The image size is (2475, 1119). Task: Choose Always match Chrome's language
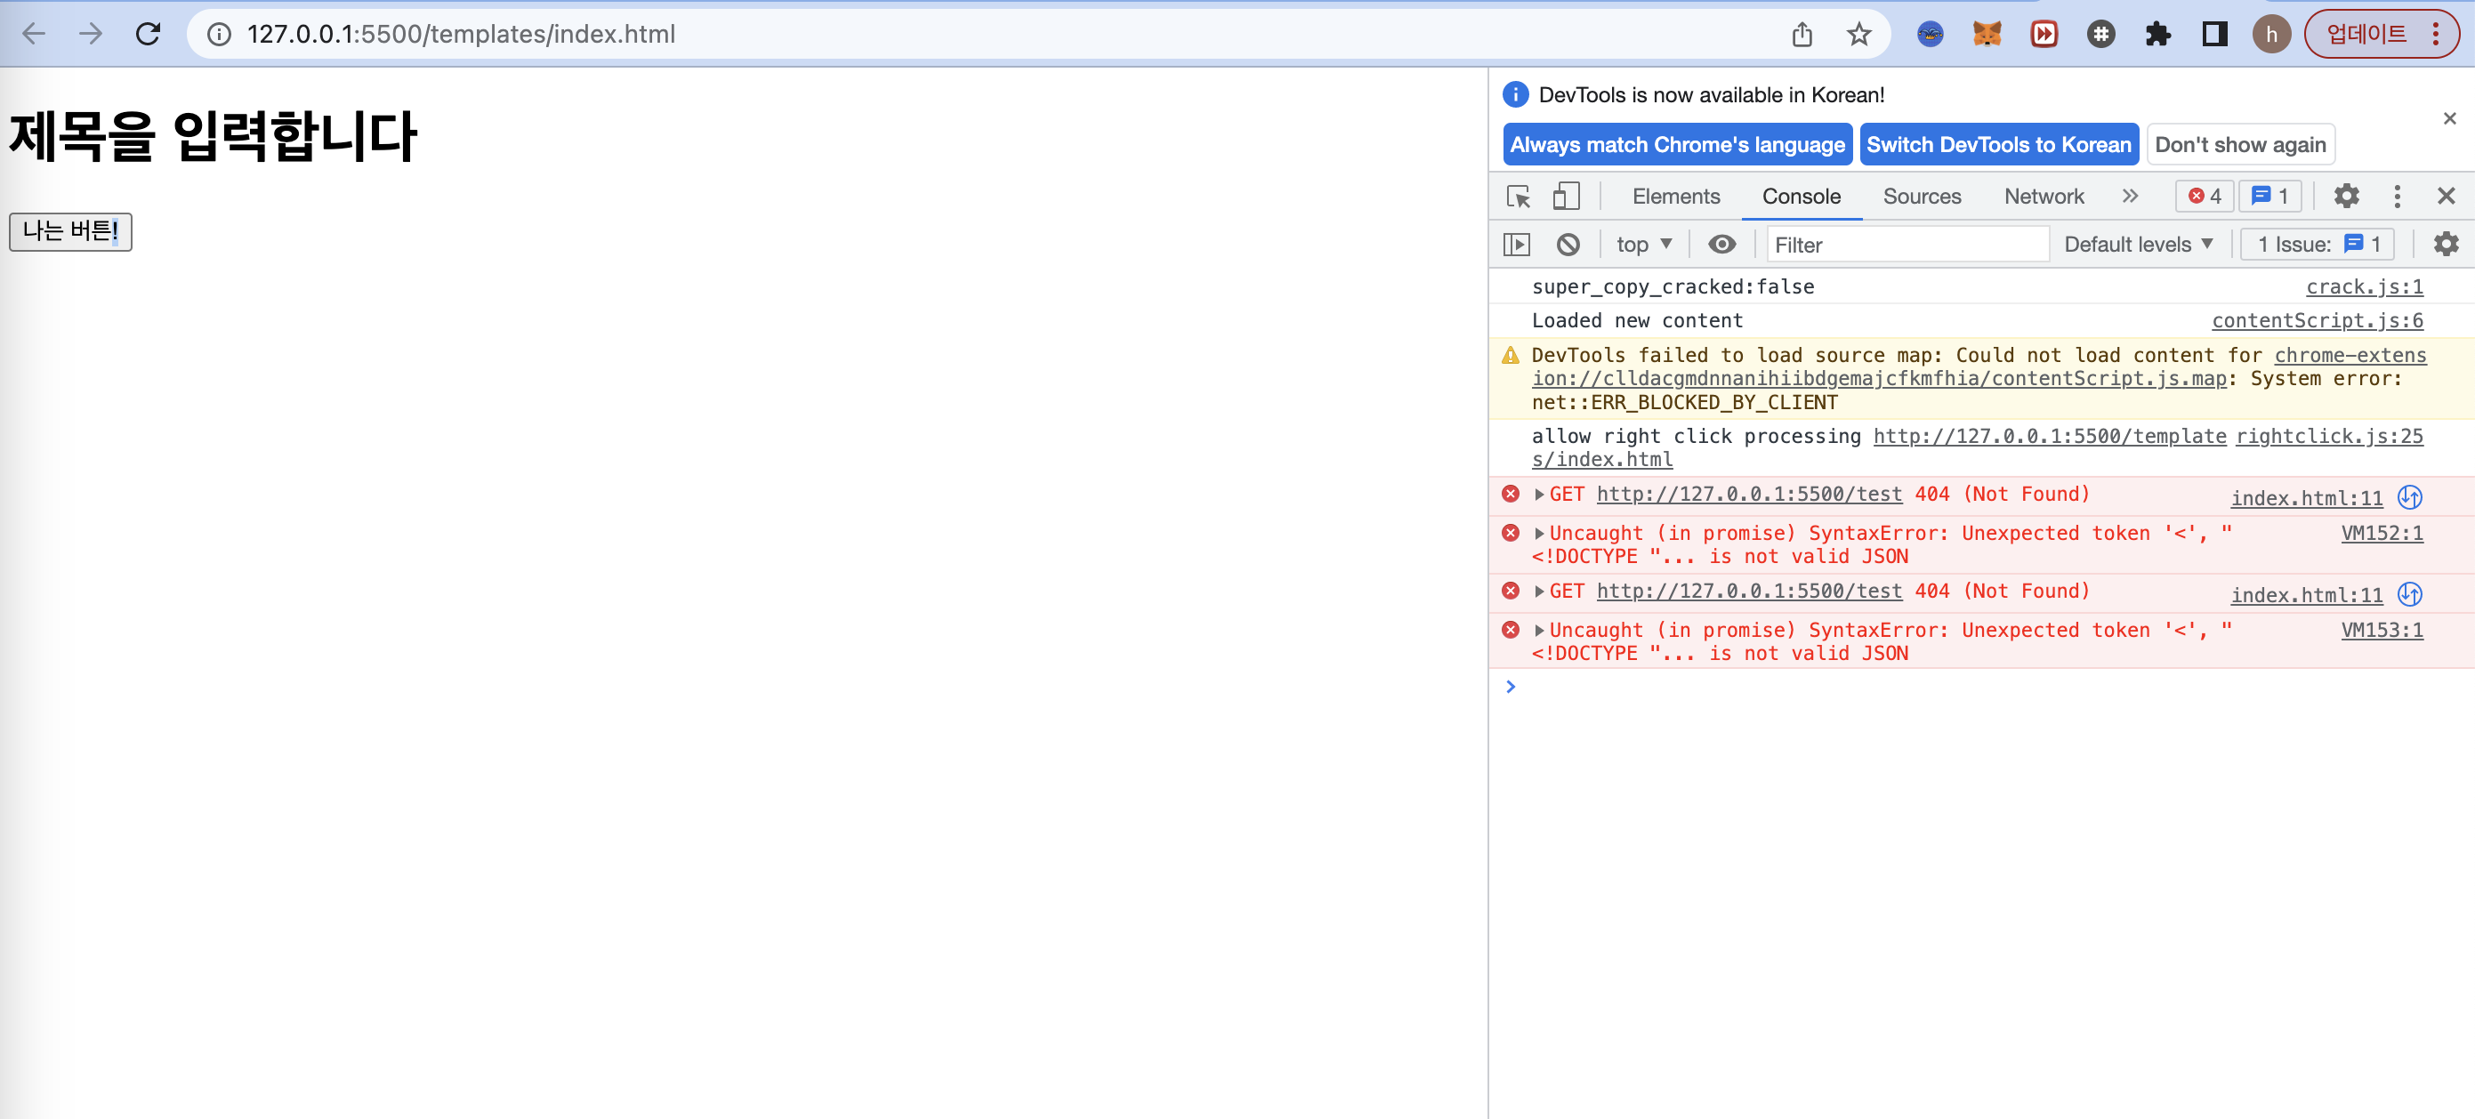point(1677,145)
